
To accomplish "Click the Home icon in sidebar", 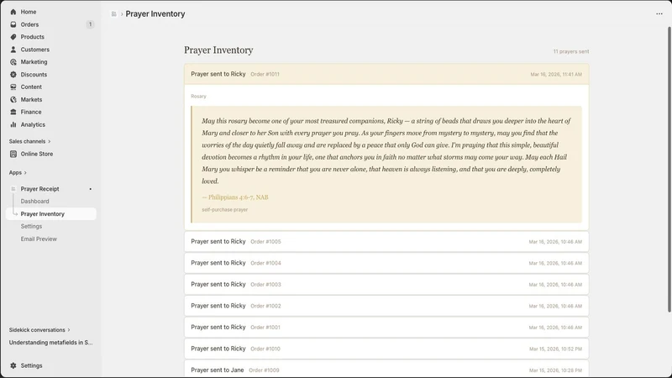I will tap(13, 12).
